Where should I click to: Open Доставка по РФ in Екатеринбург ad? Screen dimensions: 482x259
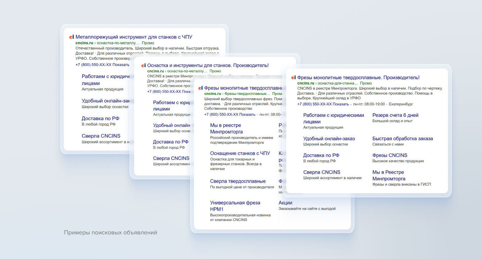coord(321,155)
